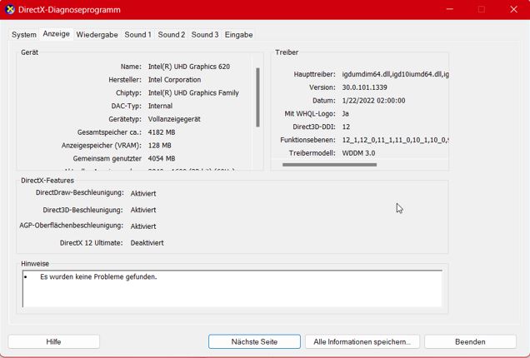Click the Intel(R) UHD Graphics 620 name

(x=188, y=67)
